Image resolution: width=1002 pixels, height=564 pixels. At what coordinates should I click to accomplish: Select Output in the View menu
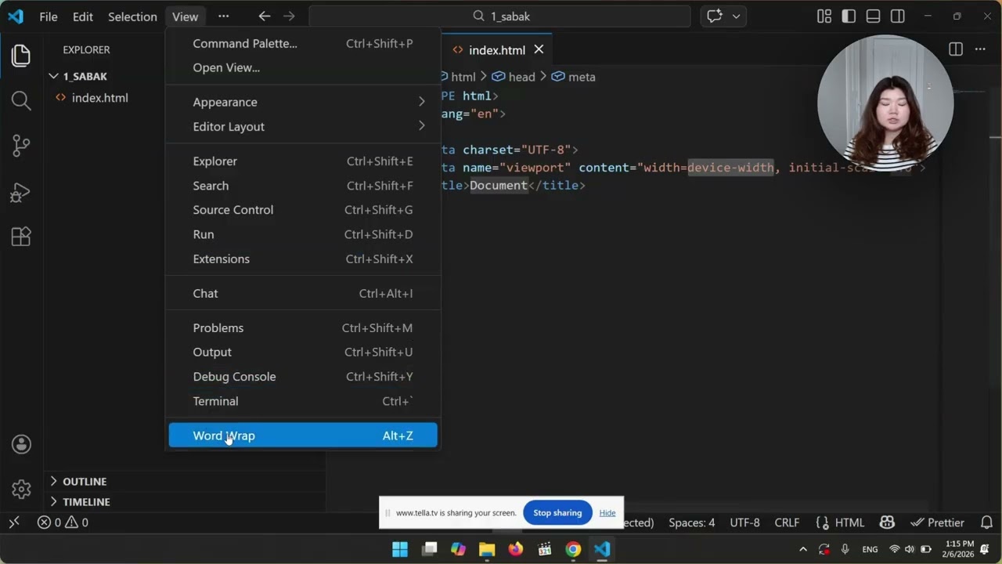pos(303,352)
